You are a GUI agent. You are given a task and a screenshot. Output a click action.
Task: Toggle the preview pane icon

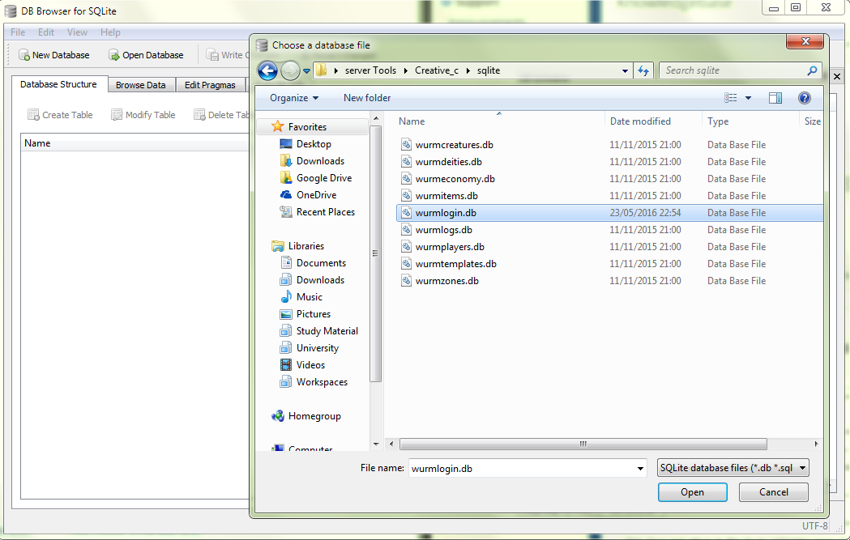click(x=775, y=98)
